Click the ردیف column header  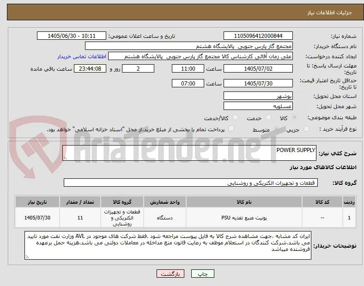[x=349, y=202]
